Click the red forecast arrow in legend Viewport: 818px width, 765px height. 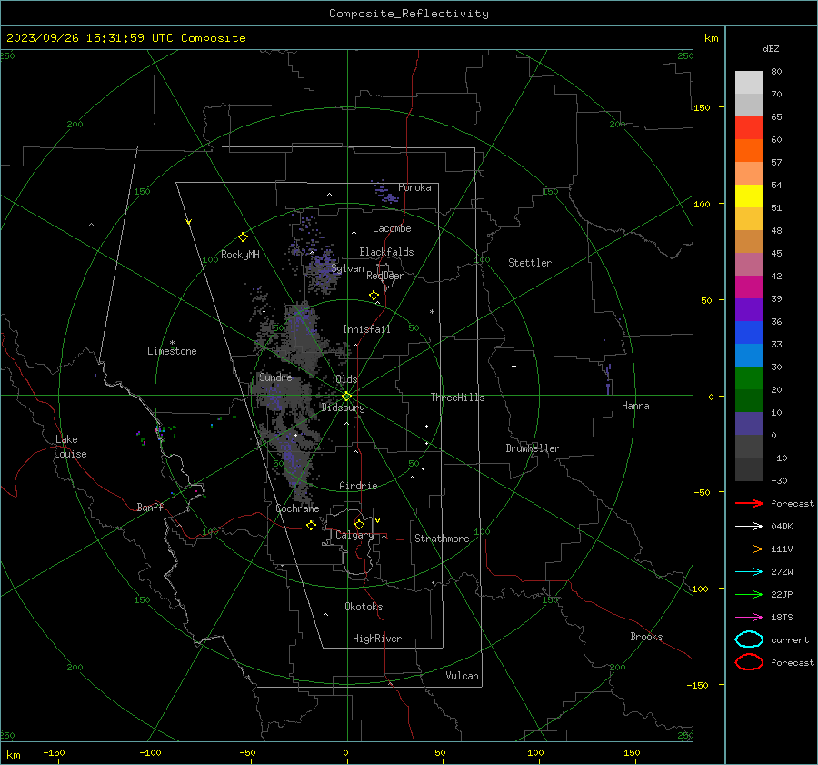pyautogui.click(x=749, y=503)
